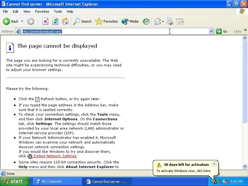Switch to My Computer taskbar button
This screenshot has height=186, width=248.
[x=57, y=181]
